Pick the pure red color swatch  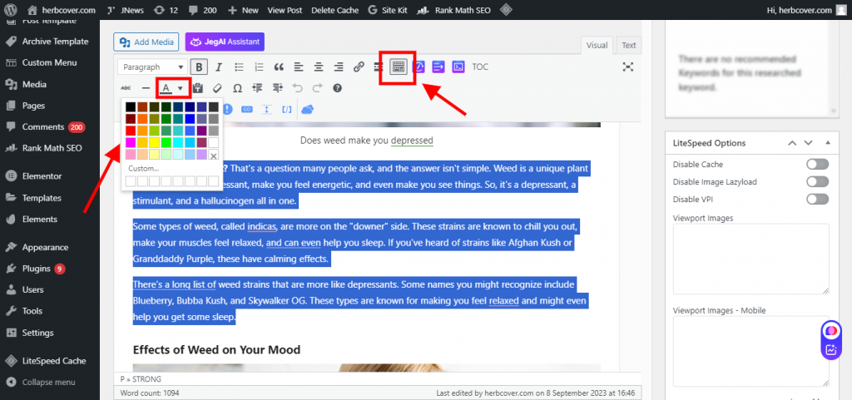click(x=131, y=131)
